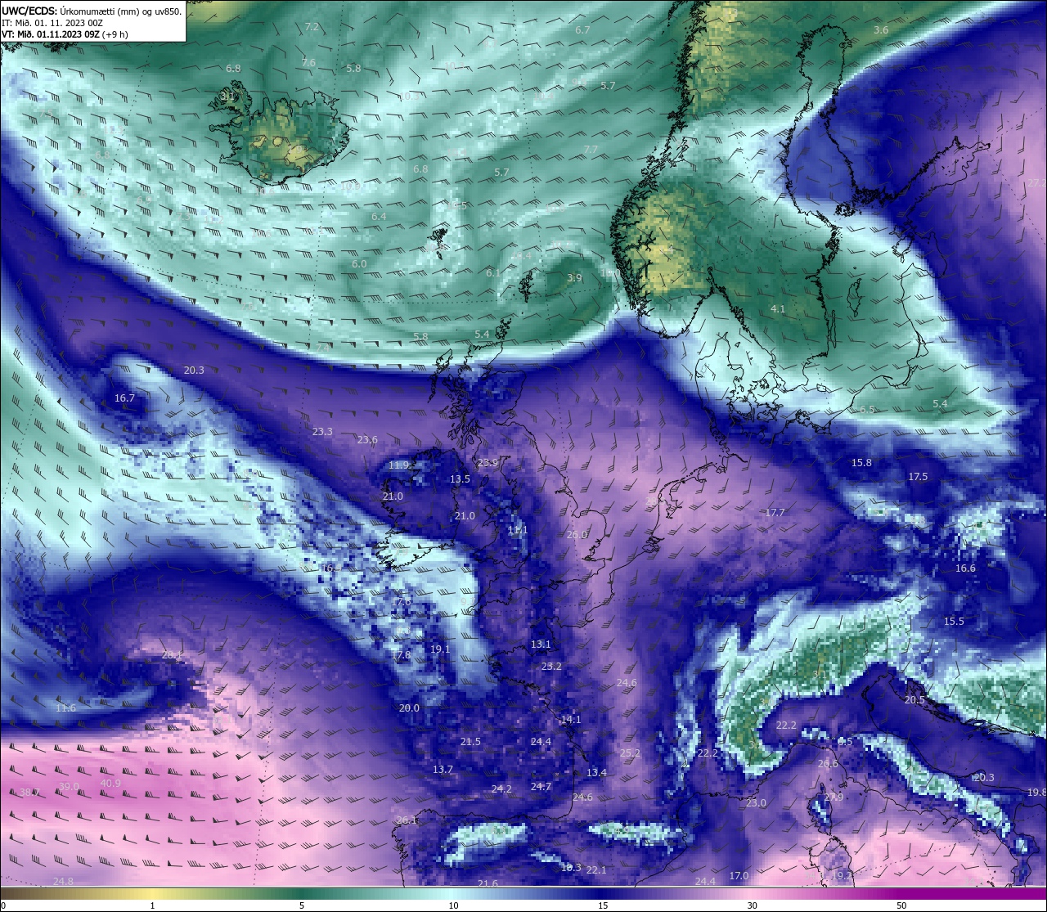The image size is (1047, 912).
Task: Click the color scale label 30
Action: tap(752, 906)
